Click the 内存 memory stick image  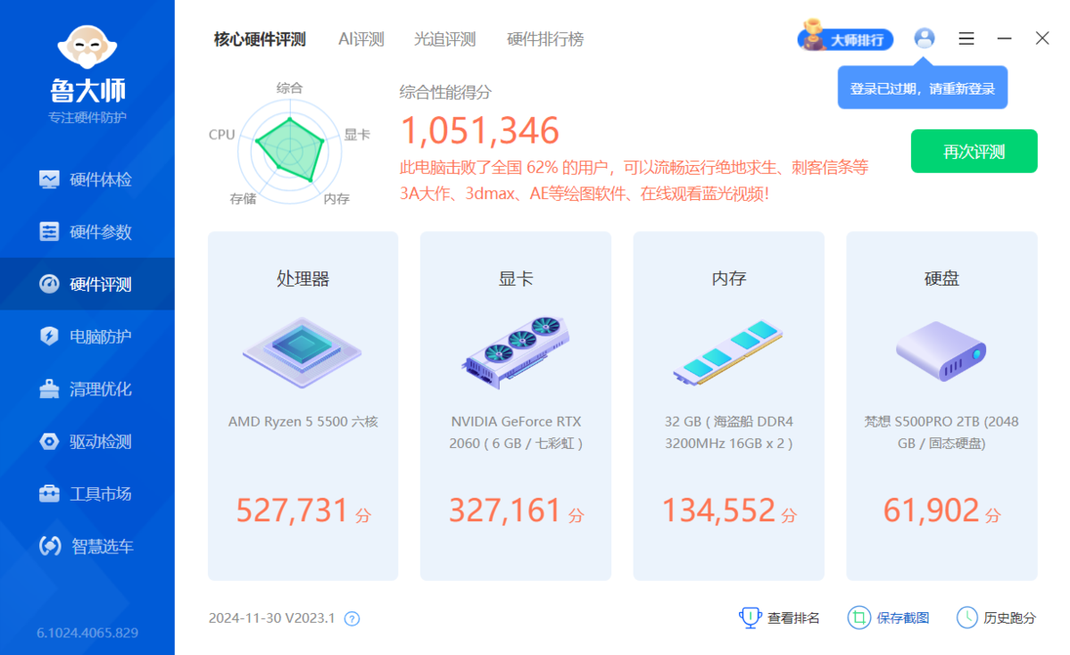728,352
